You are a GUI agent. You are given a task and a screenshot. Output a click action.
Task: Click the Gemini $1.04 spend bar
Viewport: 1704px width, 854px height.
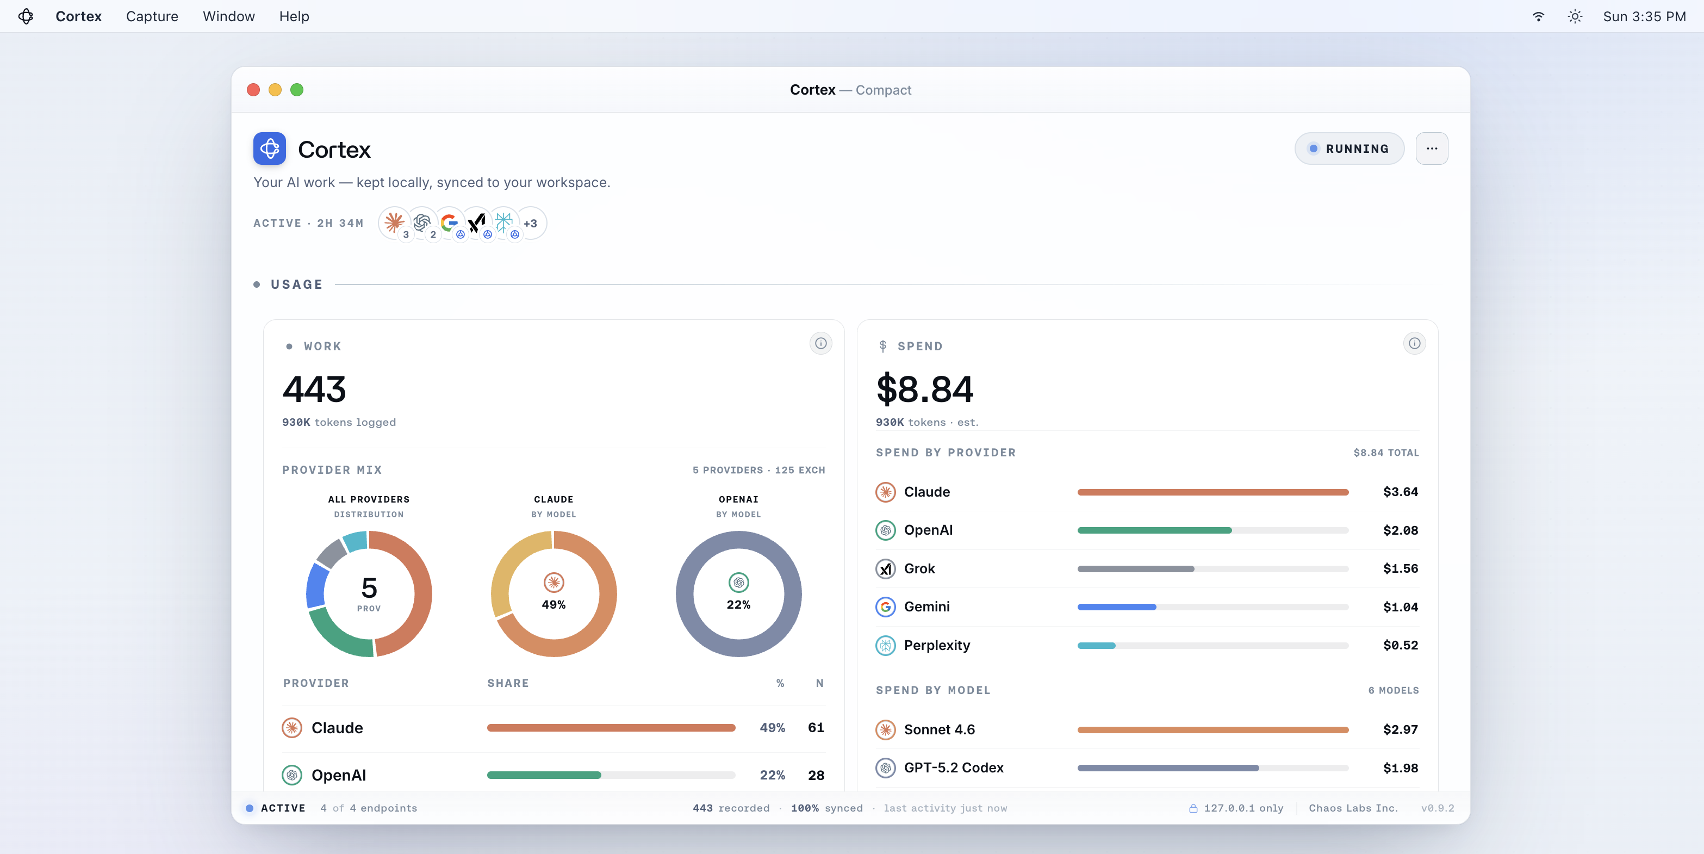(x=1213, y=607)
